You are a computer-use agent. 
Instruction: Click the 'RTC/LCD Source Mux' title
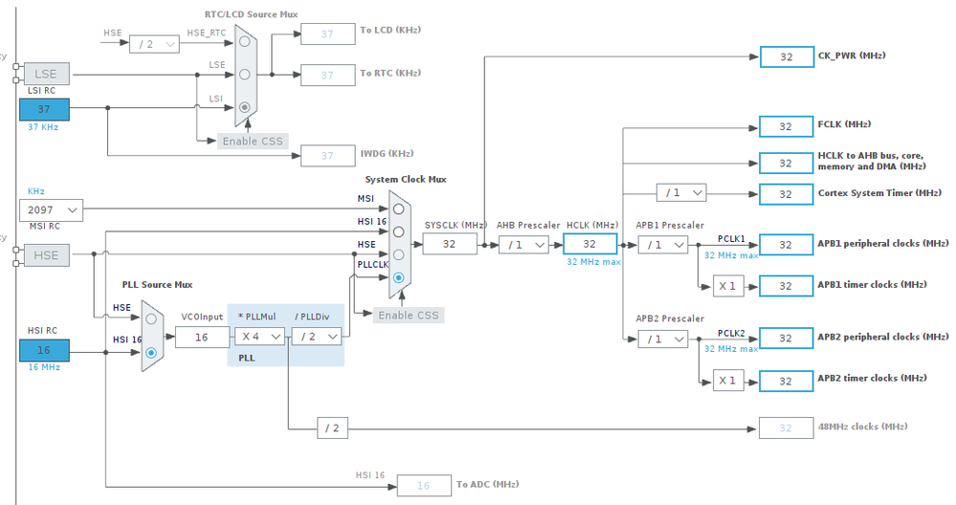click(x=251, y=14)
